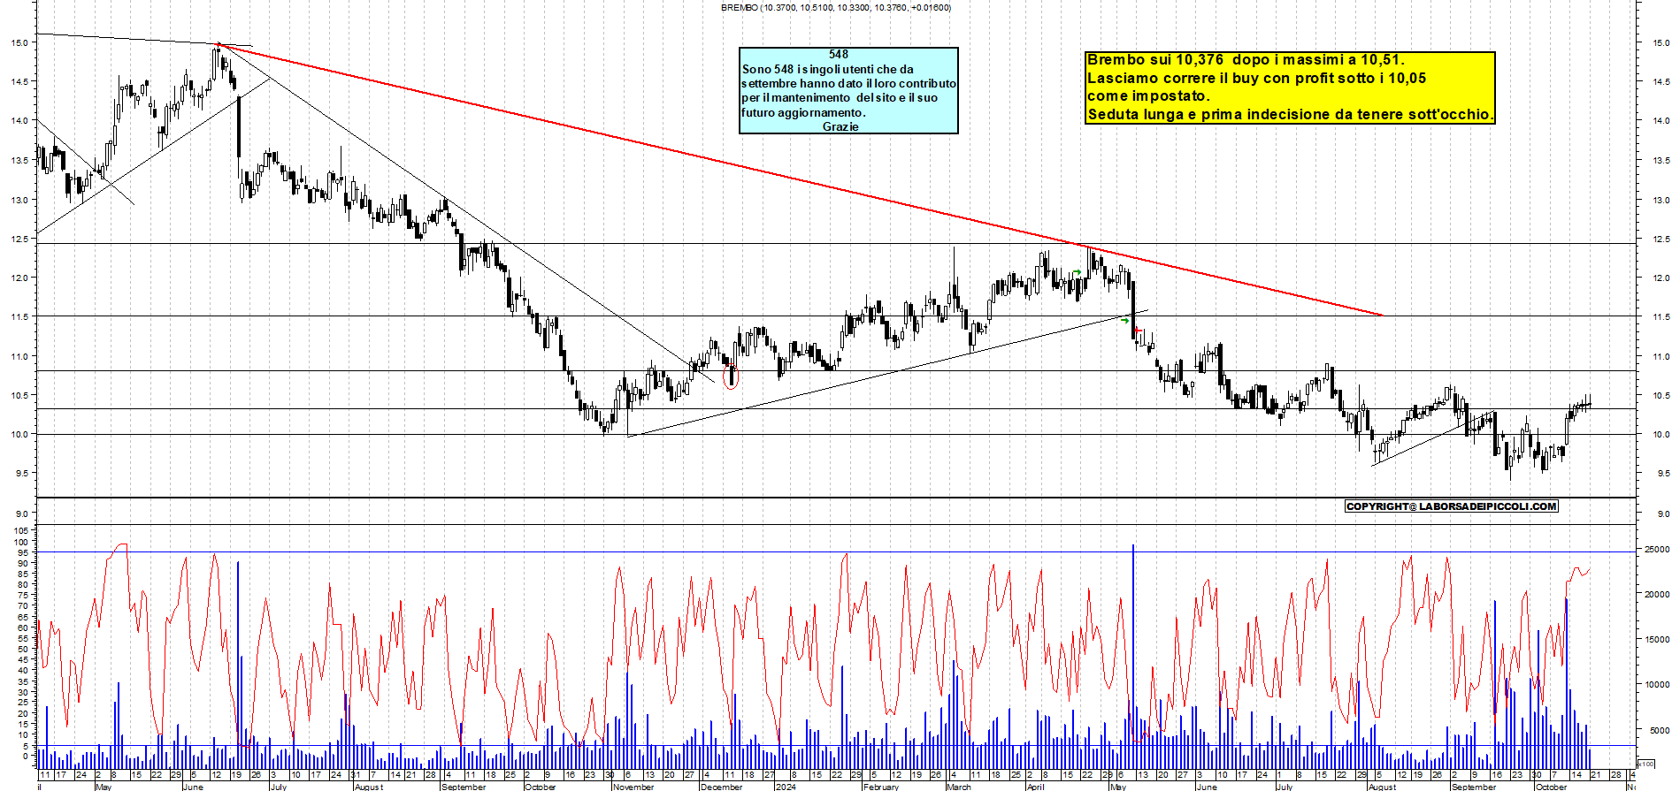Click "Lasciamo correre il buy con profit" line
Viewport: 1672px width, 791px height.
pyautogui.click(x=1256, y=78)
